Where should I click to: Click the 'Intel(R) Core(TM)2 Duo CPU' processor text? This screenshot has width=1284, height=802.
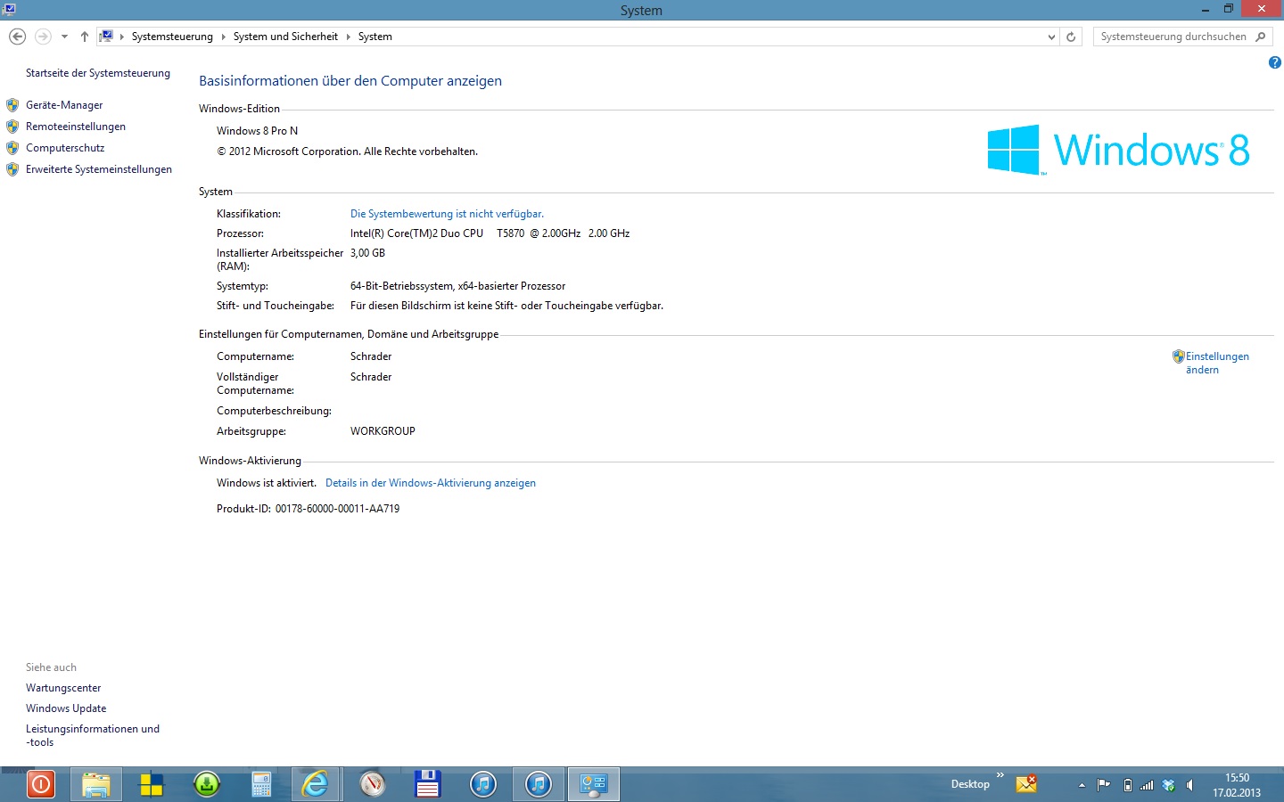416,233
